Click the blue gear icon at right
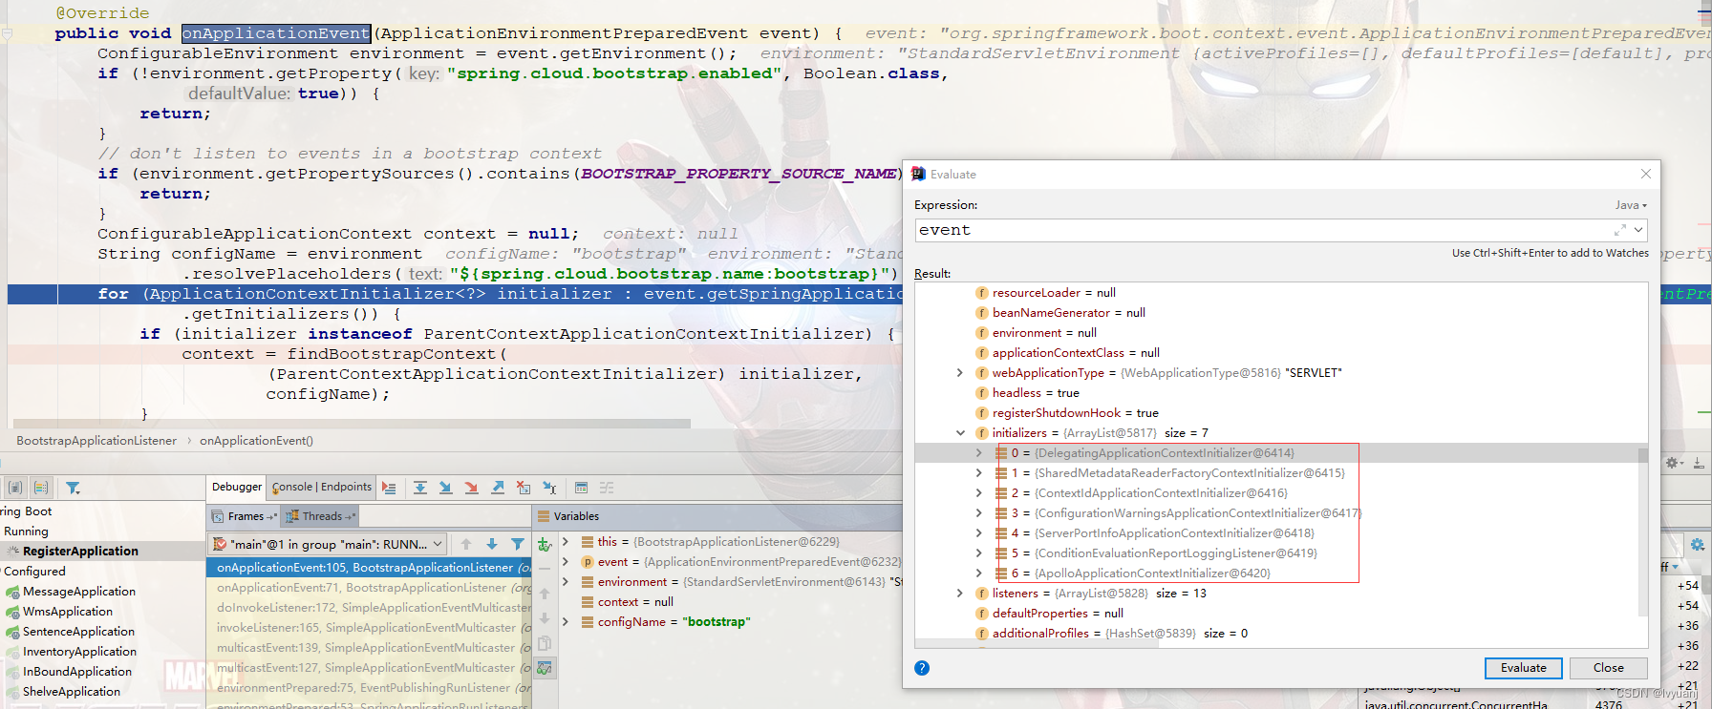Screen dimensions: 1712x709 1698,544
